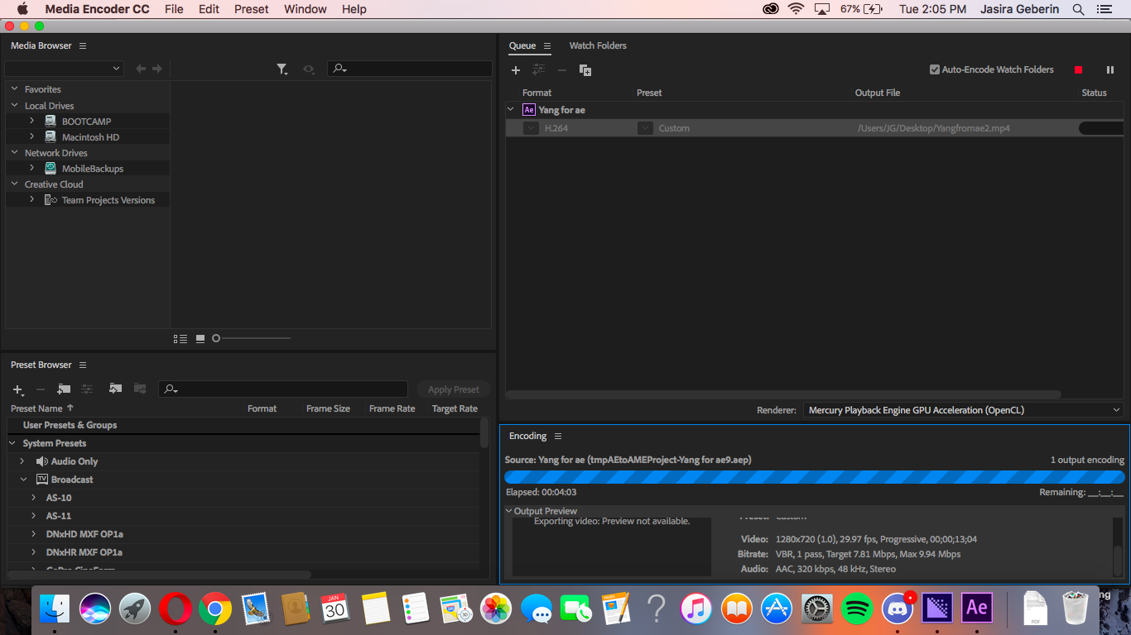Expand the DNxHD MXF OP1a folder
The image size is (1131, 635).
point(34,534)
